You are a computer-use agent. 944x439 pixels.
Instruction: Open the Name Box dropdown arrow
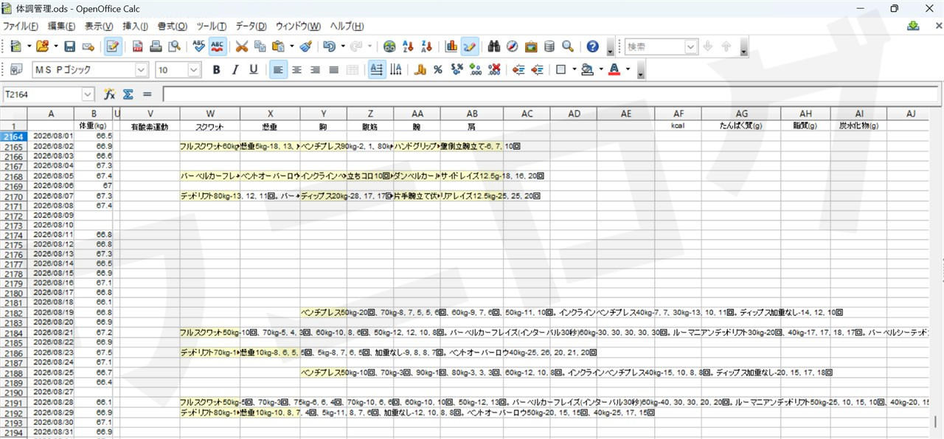[x=88, y=94]
